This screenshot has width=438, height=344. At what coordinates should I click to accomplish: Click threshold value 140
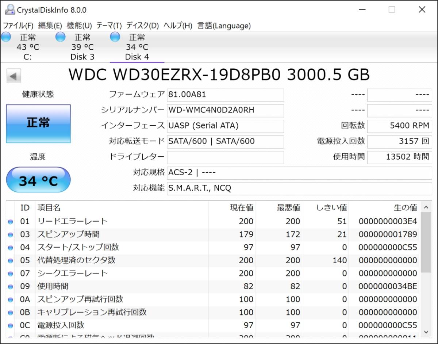click(340, 260)
